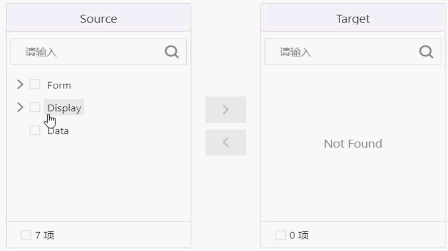
Task: Check the Display checkbox
Action: coord(35,107)
